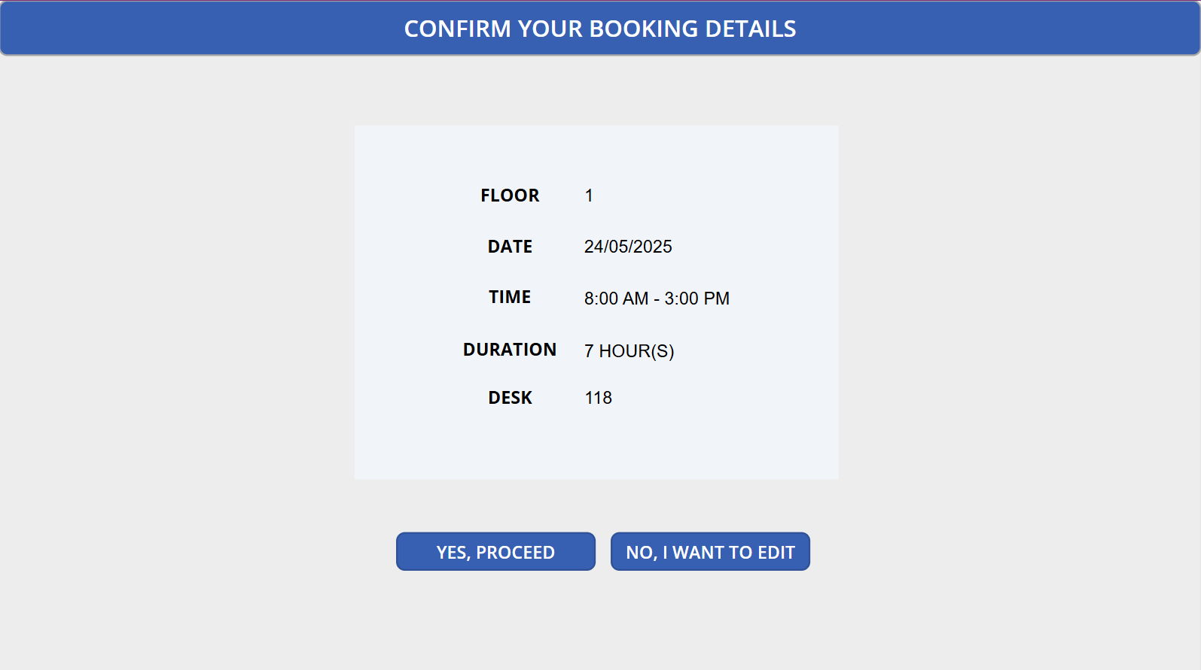Screen dimensions: 1201x670
Task: Click the CONFIRM YOUR BOOKING DETAILS header
Action: click(x=600, y=29)
